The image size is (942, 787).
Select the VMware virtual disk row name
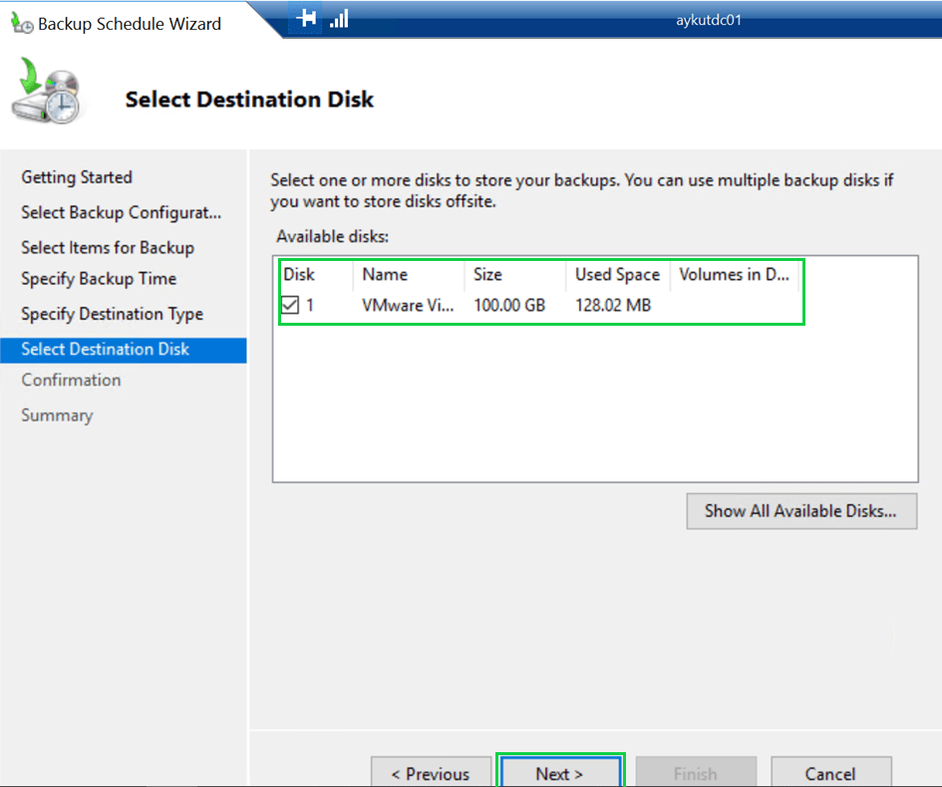point(408,306)
